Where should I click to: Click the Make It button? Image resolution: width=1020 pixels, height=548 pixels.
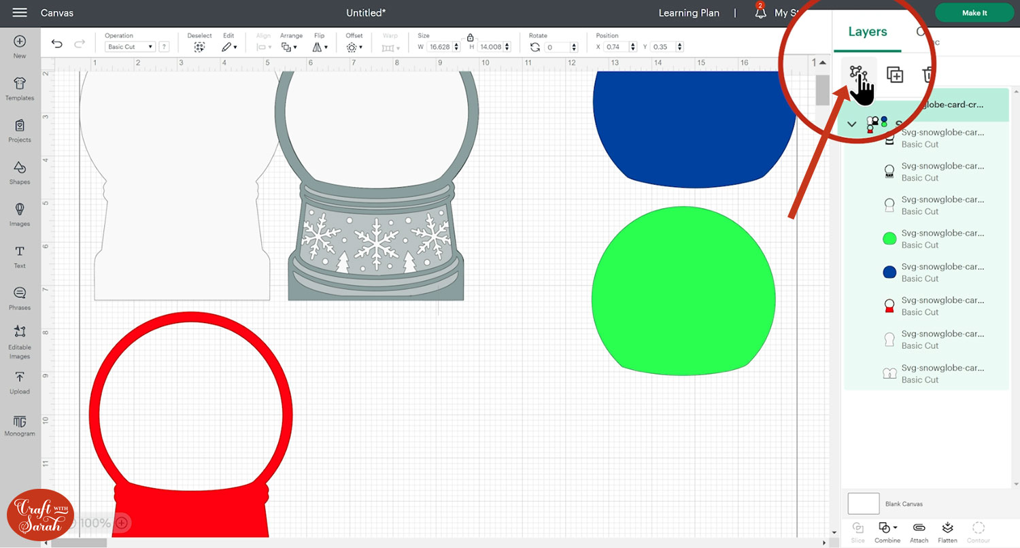[x=974, y=13]
